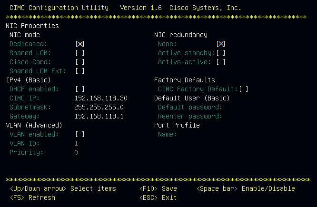Viewport: 317px width, 207px height.
Task: Click the F10 Save hint
Action: 158,188
